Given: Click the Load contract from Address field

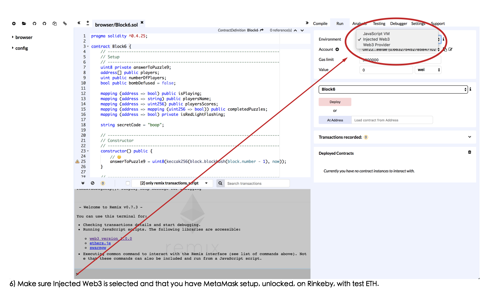Looking at the screenshot, I should (x=392, y=120).
